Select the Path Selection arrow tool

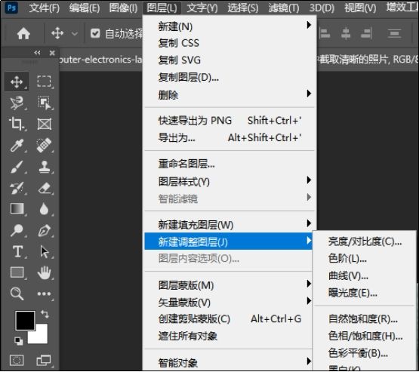point(44,252)
